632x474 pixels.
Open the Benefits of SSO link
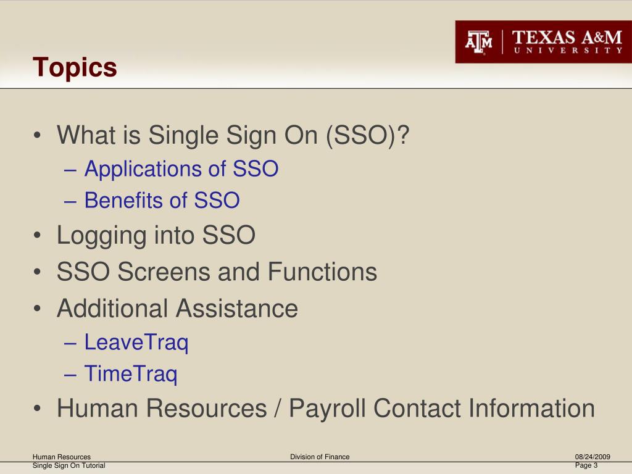(x=162, y=200)
